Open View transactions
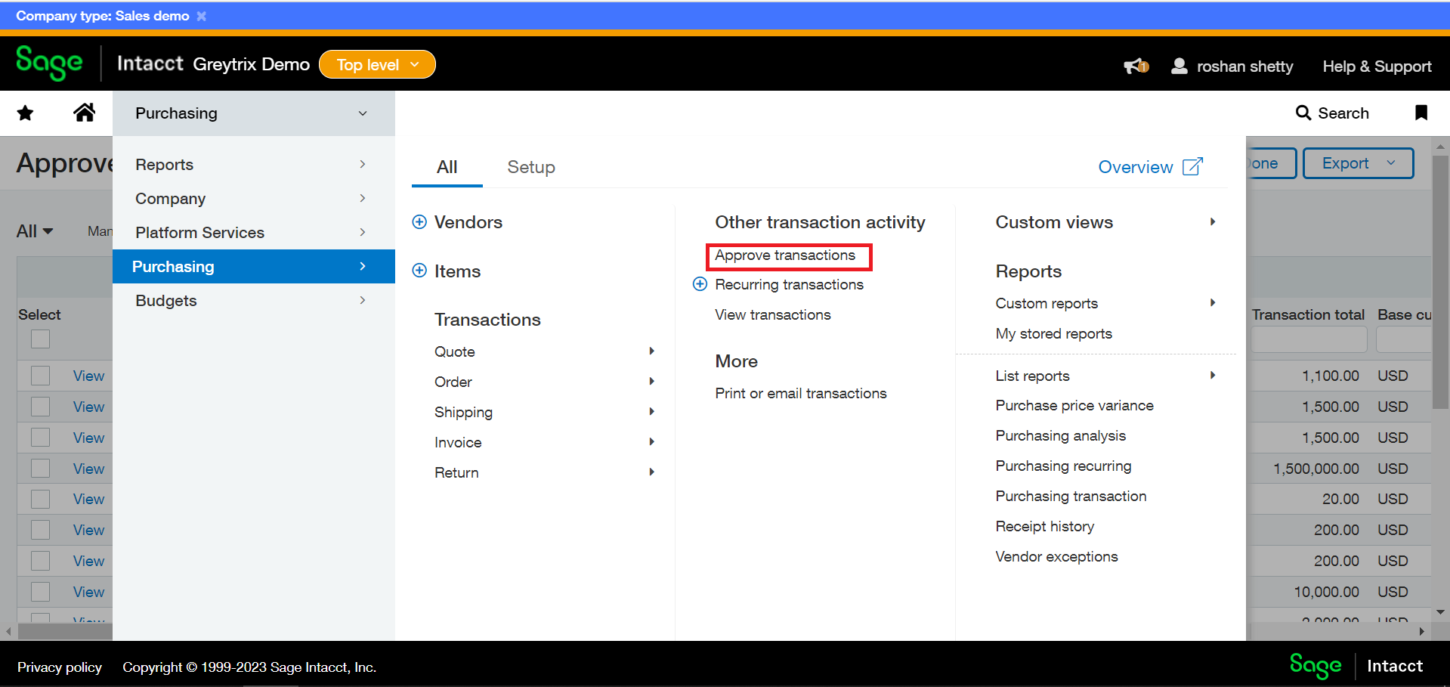 [773, 314]
